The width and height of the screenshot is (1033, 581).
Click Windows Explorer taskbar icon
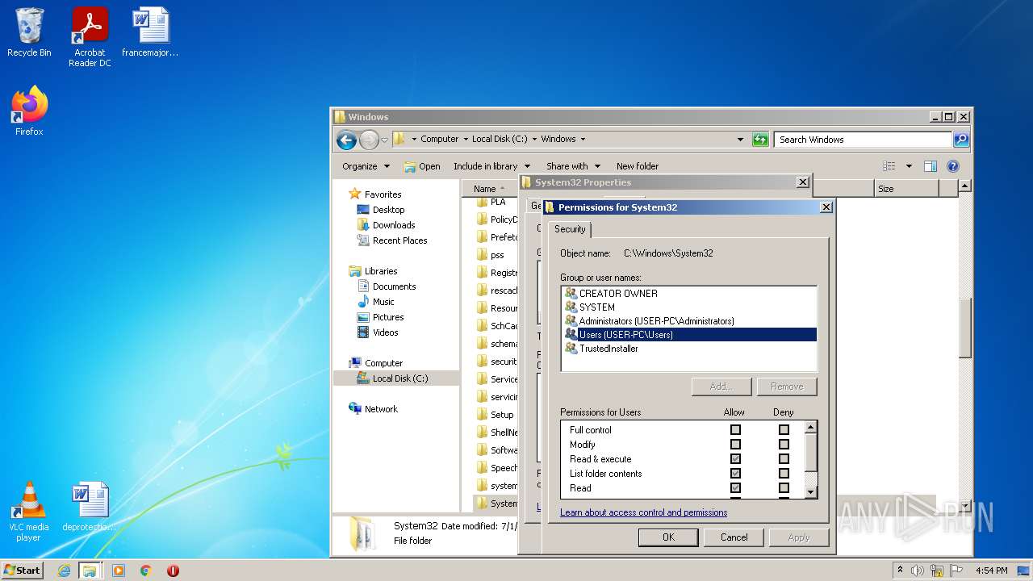(x=90, y=571)
